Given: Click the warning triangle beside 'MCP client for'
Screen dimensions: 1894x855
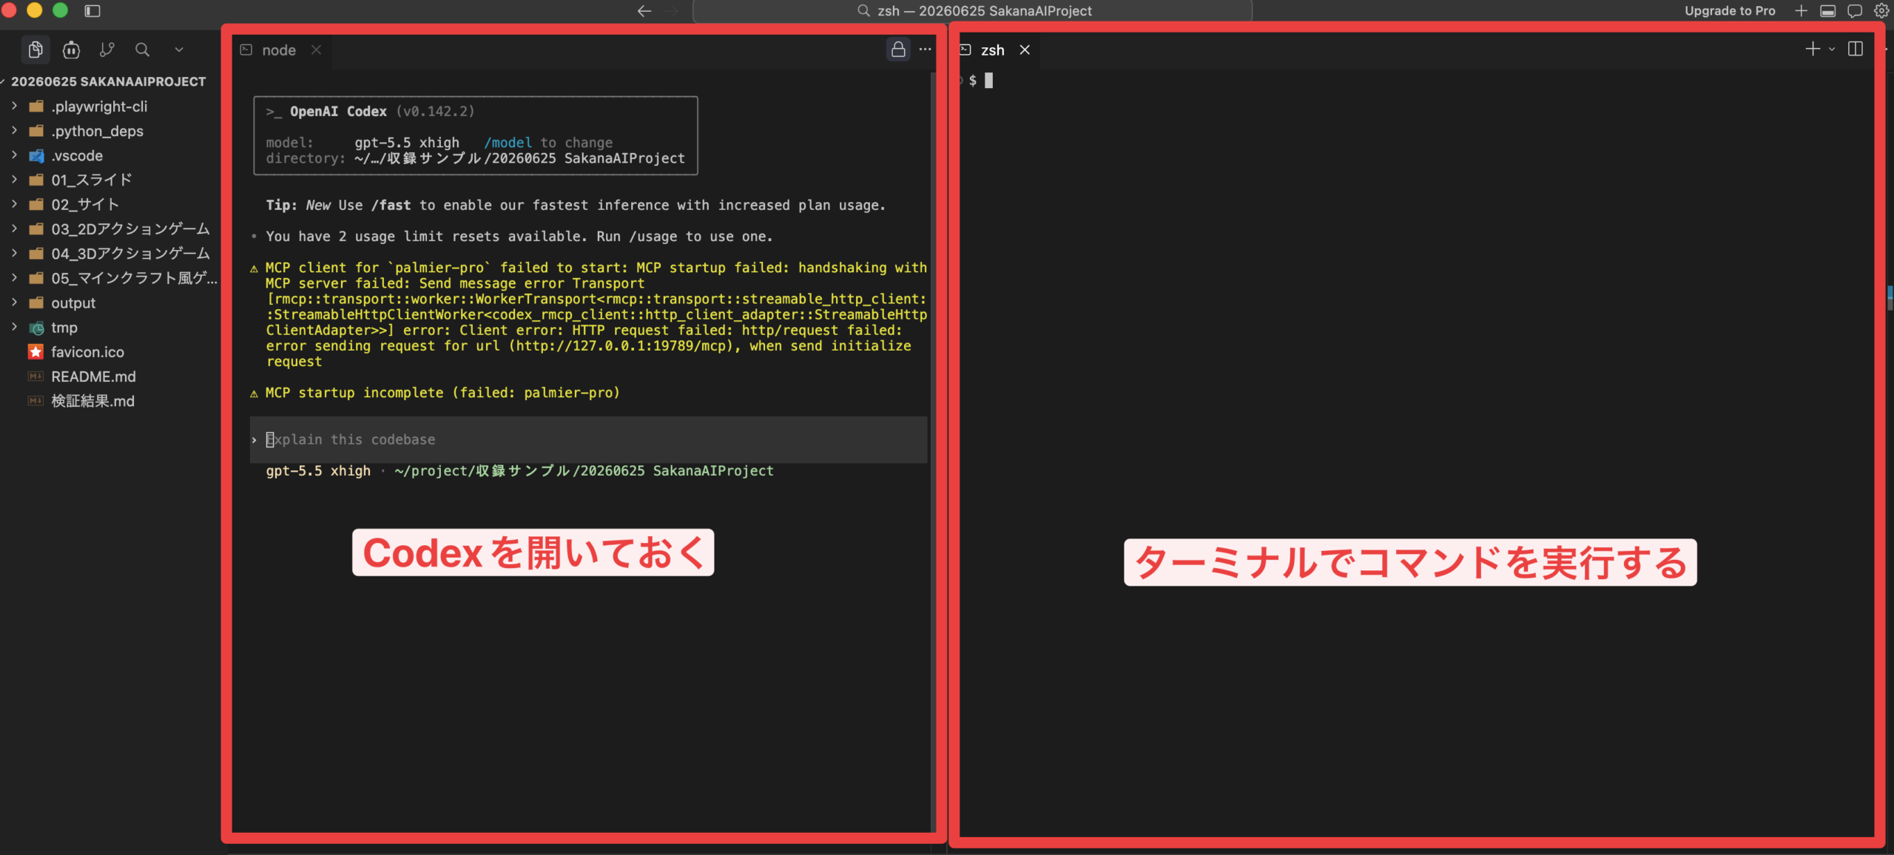Looking at the screenshot, I should pyautogui.click(x=254, y=268).
